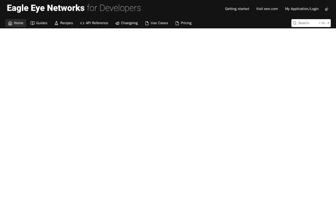
Task: Click the open book Guides icon
Action: point(33,23)
